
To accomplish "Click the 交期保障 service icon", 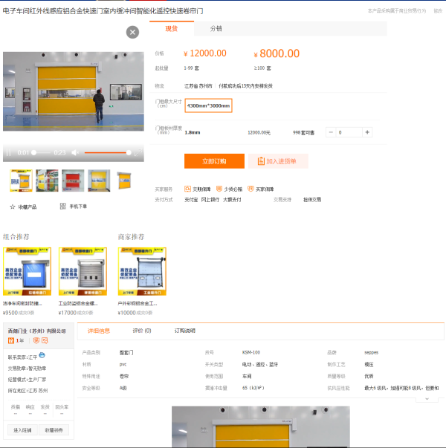I will (x=187, y=189).
